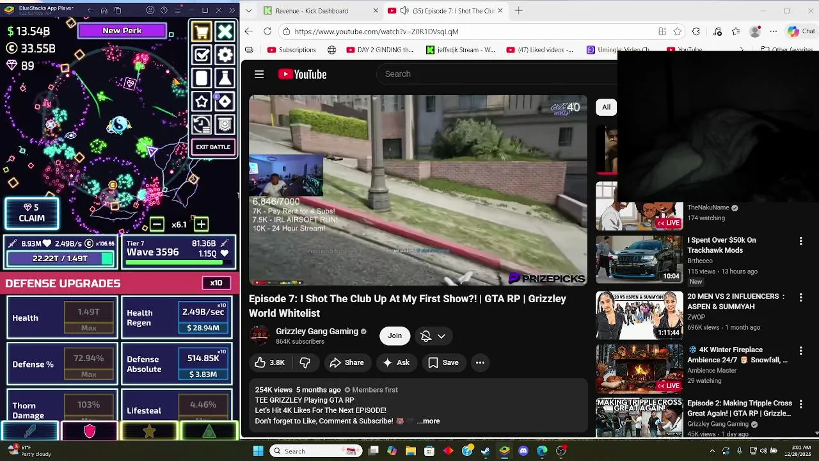Open jeffxdjk Stream bookmark
Screen dimensions: 819x461
[x=461, y=50]
